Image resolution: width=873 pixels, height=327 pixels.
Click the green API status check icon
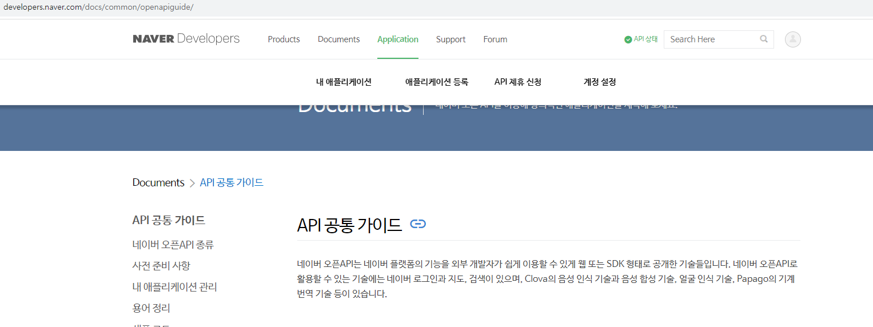628,39
